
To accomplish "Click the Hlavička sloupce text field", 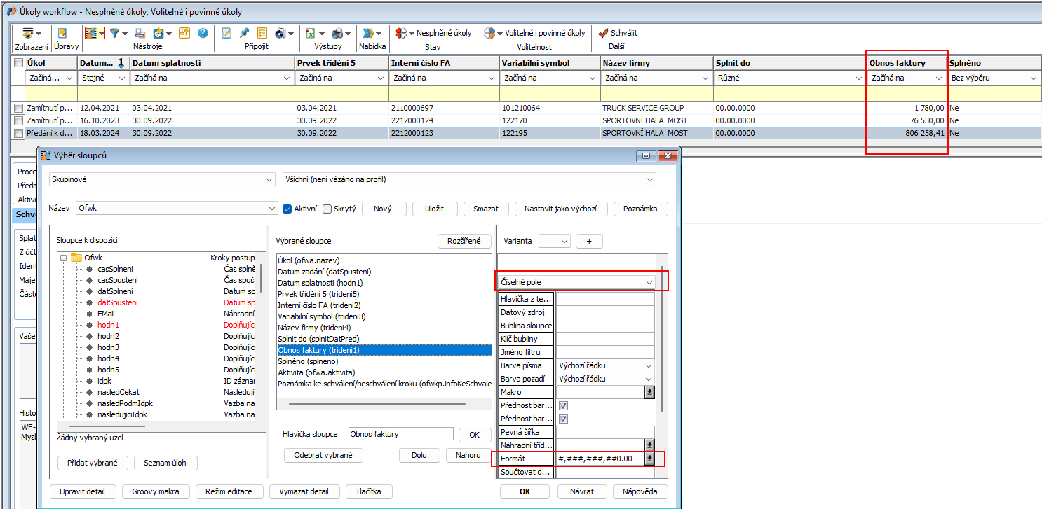I will pyautogui.click(x=400, y=434).
